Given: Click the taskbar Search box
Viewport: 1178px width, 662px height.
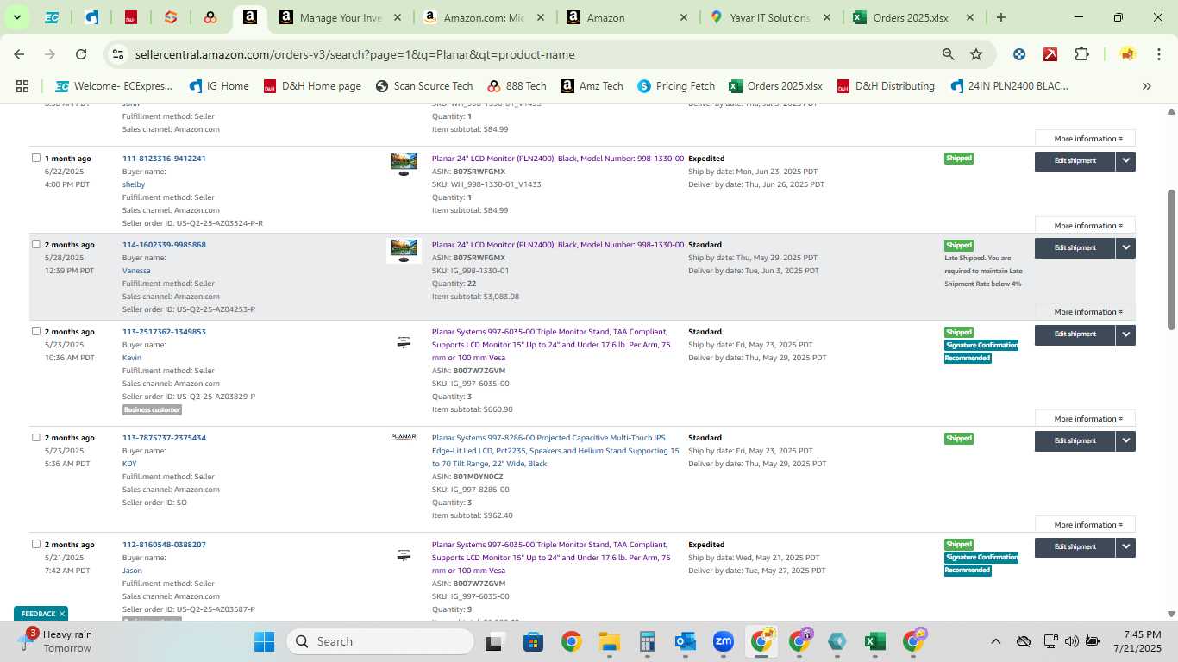Looking at the screenshot, I should [x=380, y=641].
